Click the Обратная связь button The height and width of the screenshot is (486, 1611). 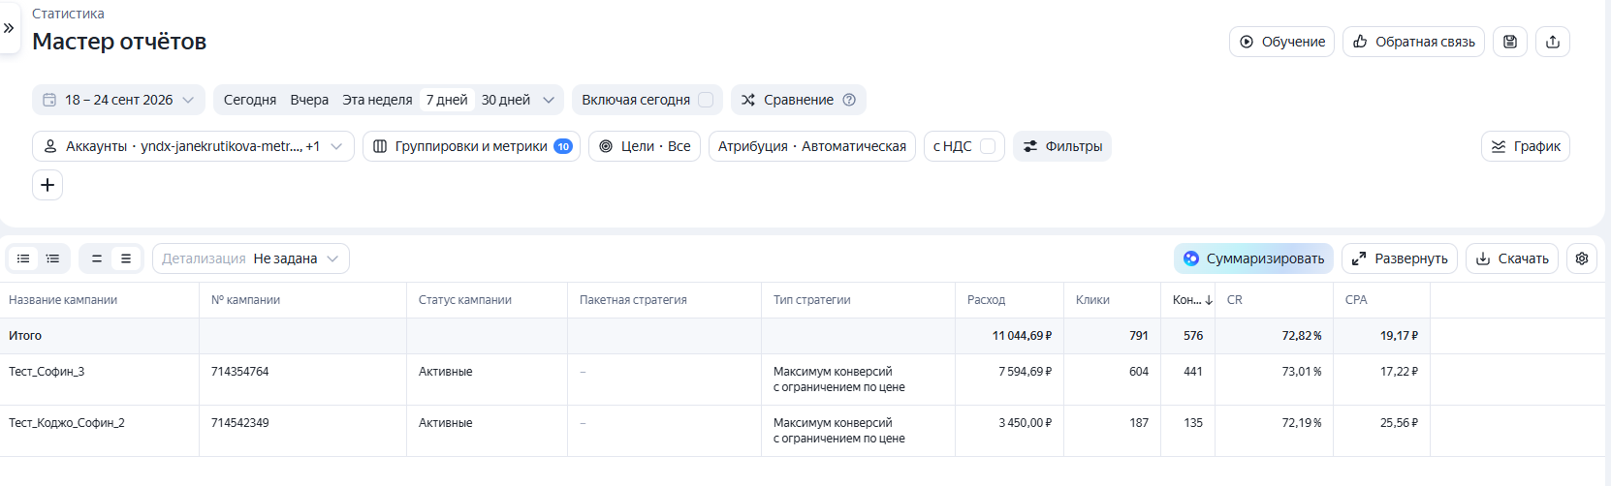pos(1413,42)
